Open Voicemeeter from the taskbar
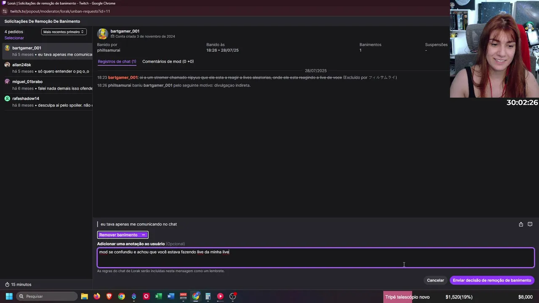The image size is (539, 303). pyautogui.click(x=183, y=296)
